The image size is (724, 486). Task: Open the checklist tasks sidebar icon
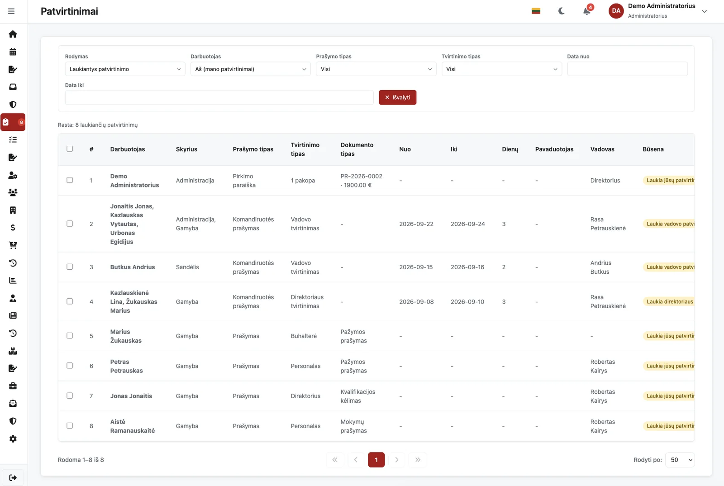[13, 140]
